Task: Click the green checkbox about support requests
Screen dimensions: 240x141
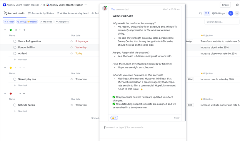Action: pos(114,104)
